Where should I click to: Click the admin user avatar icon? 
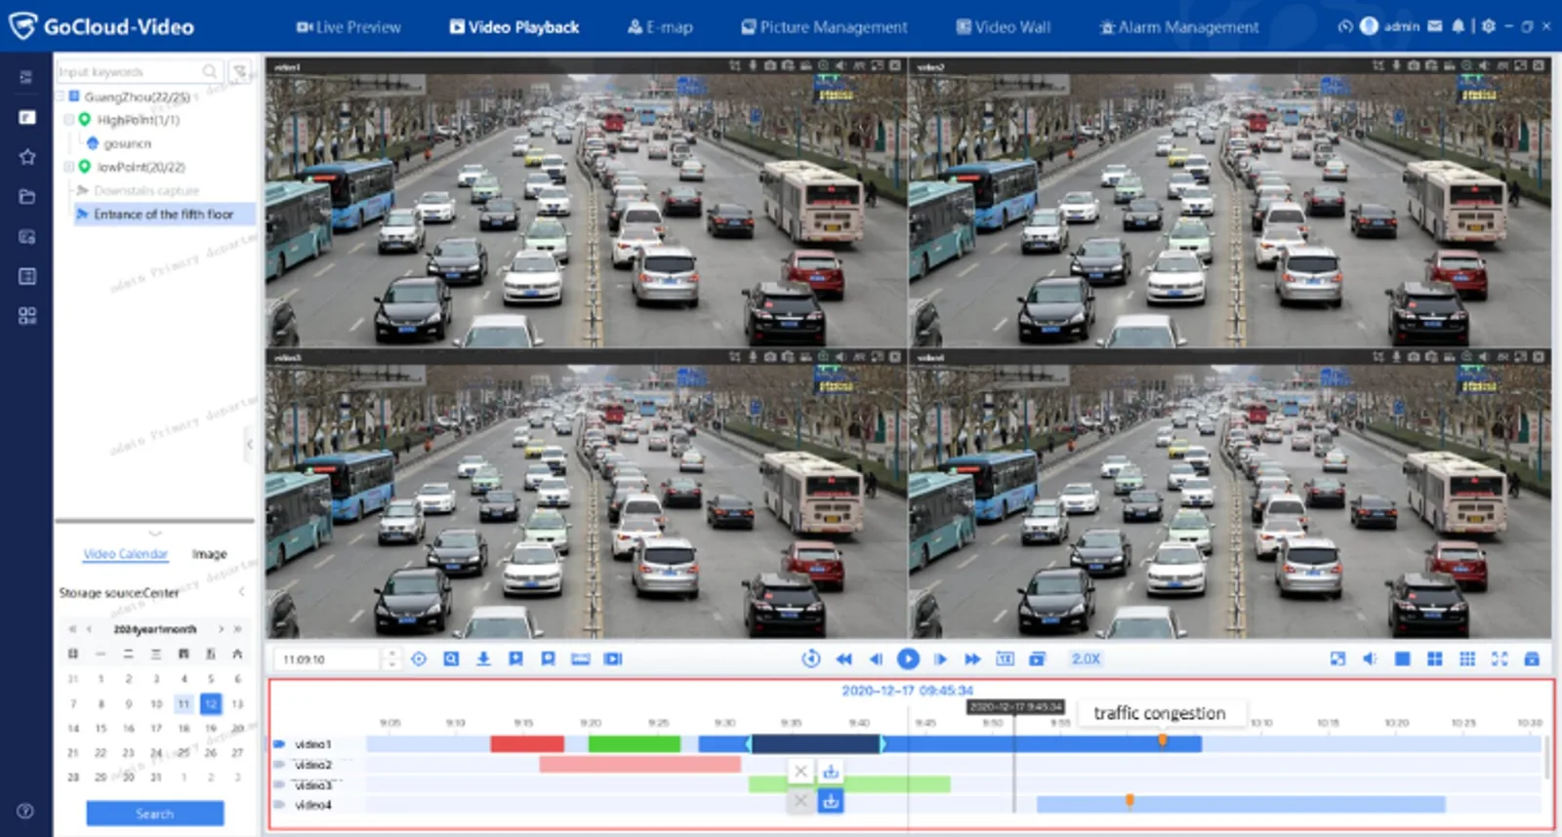point(1369,26)
